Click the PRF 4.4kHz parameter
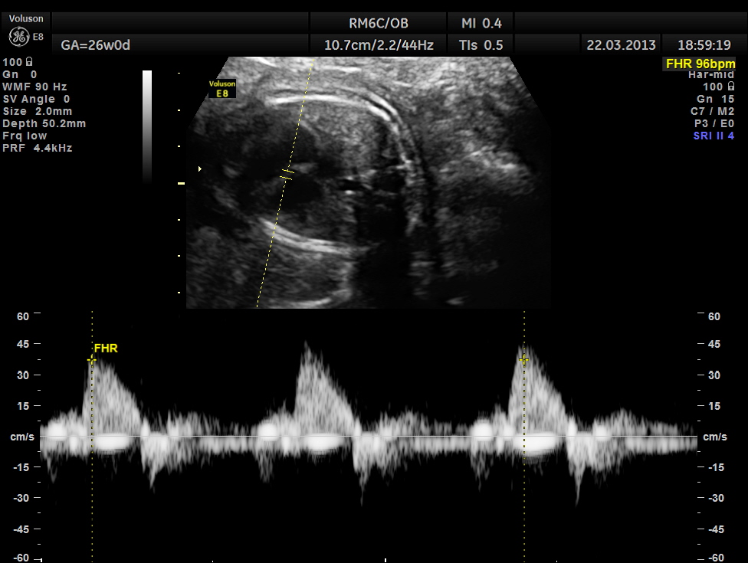Image resolution: width=748 pixels, height=563 pixels. click(38, 148)
